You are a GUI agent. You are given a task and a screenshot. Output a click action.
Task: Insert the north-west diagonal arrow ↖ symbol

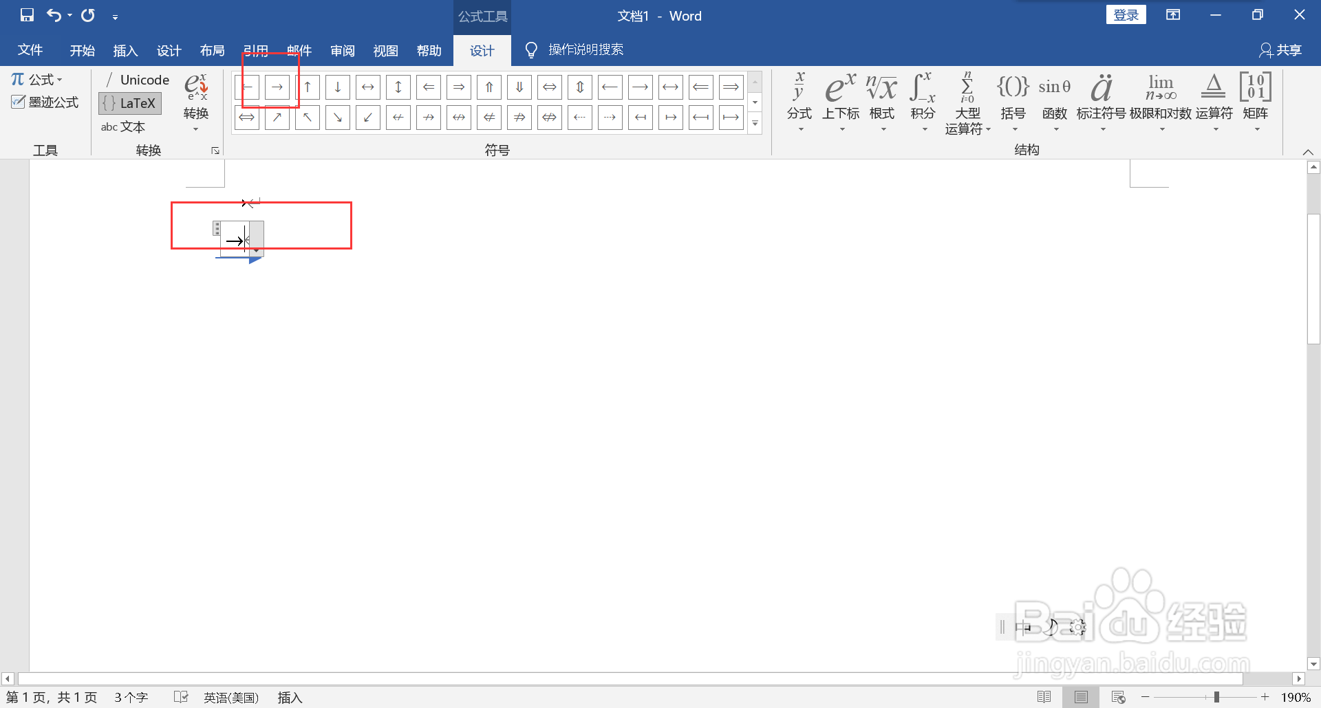308,118
